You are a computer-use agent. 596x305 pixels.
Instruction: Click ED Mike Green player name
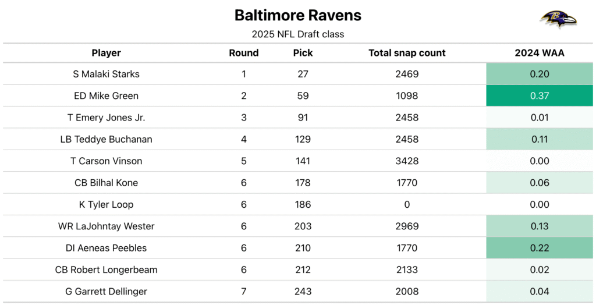(106, 95)
